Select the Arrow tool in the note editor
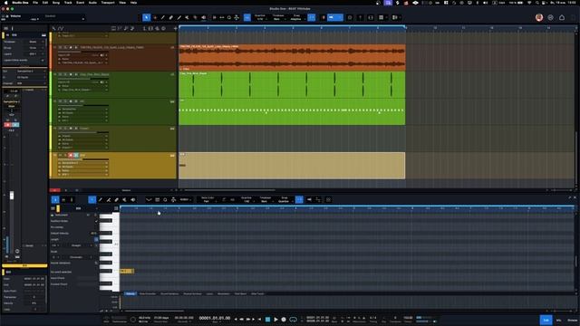 (92, 199)
